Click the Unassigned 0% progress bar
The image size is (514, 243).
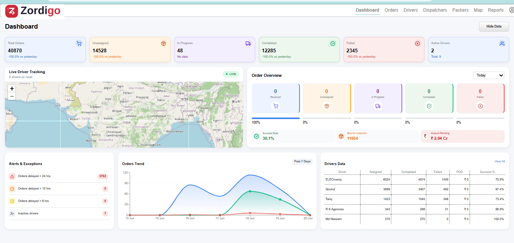point(327,118)
